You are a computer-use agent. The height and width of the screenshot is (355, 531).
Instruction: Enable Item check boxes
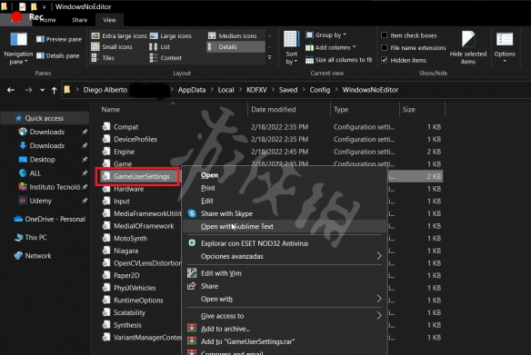tap(385, 35)
